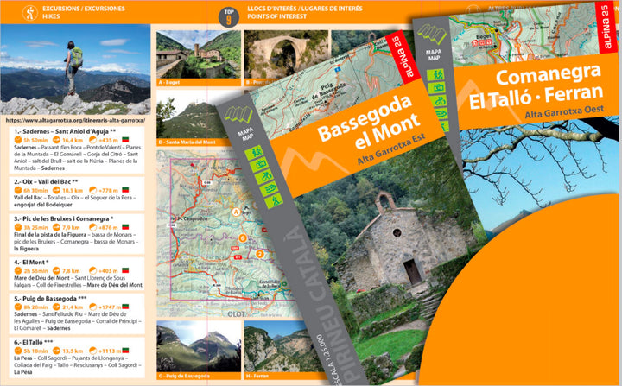Click clock icon in Sadernes – Sant Aniol d'Aguja entry
This screenshot has height=386, width=622.
point(18,140)
